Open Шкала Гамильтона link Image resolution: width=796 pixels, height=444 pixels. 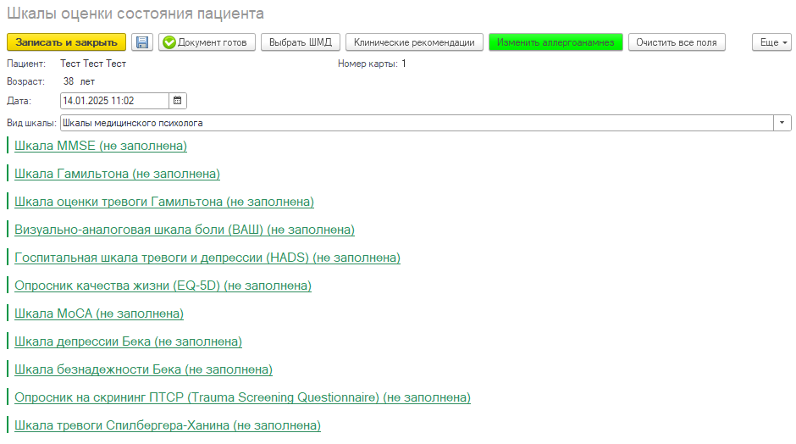tap(117, 175)
